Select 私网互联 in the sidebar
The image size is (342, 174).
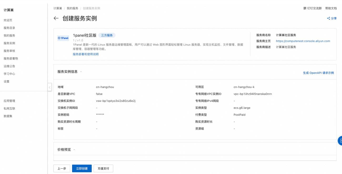coord(9,109)
